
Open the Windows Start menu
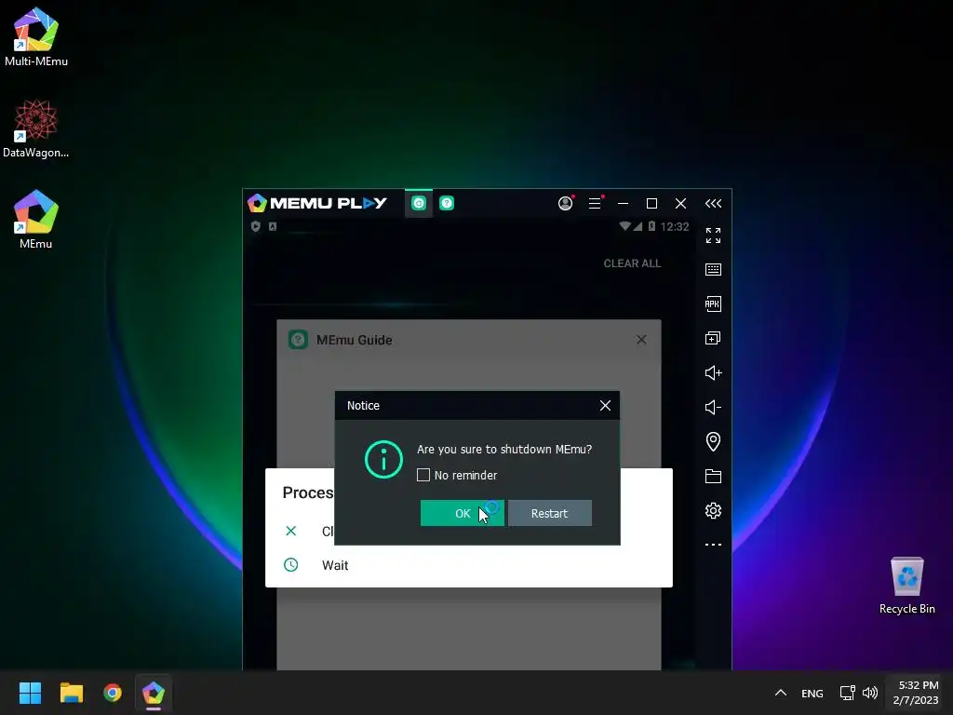(x=30, y=693)
